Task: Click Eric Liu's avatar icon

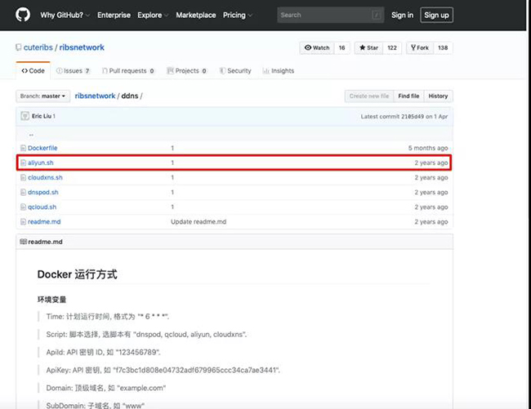Action: pyautogui.click(x=25, y=116)
